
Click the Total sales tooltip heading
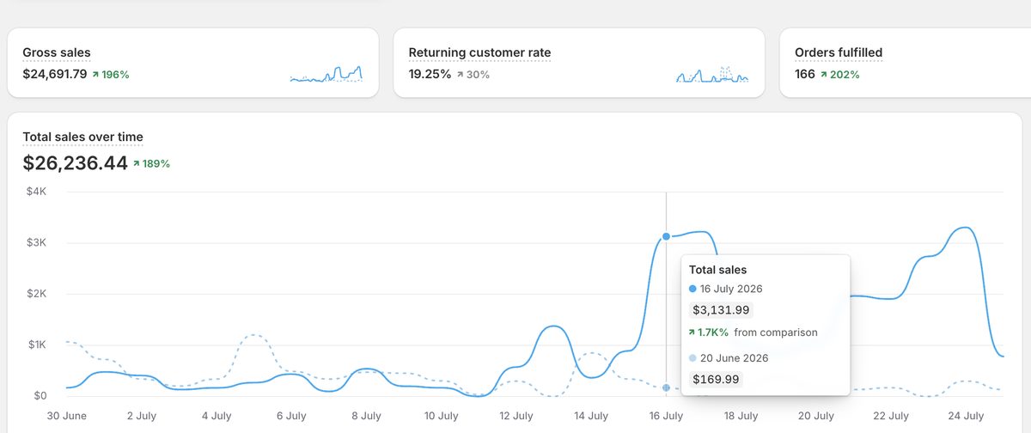pos(718,270)
